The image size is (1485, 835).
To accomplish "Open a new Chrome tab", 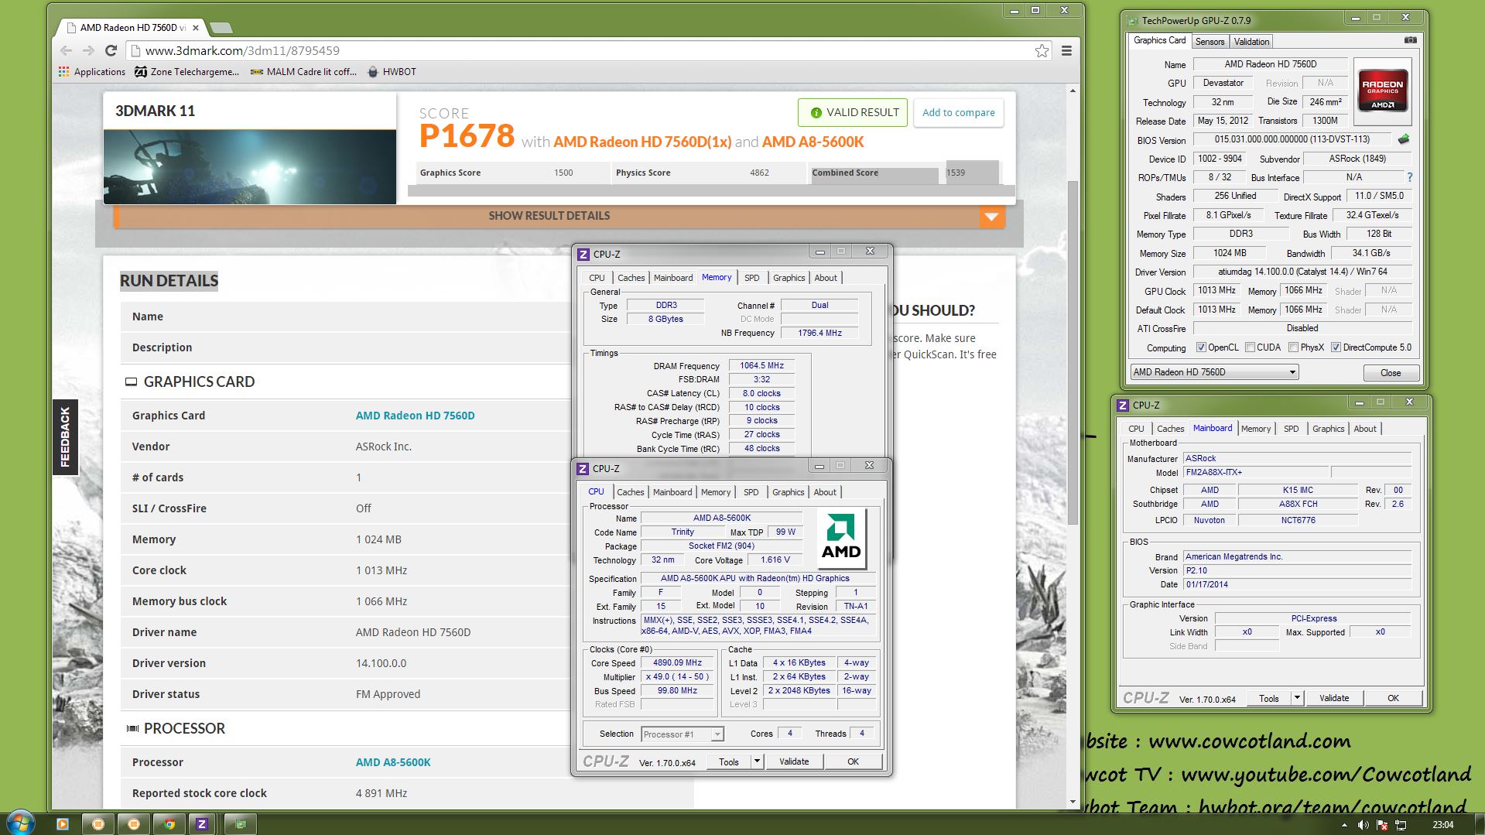I will pos(221,28).
